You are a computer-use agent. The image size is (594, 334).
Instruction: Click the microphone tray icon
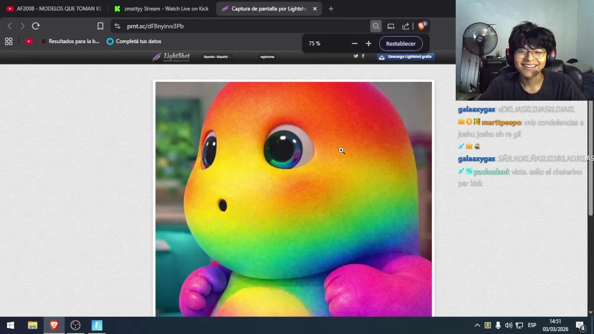point(498,325)
